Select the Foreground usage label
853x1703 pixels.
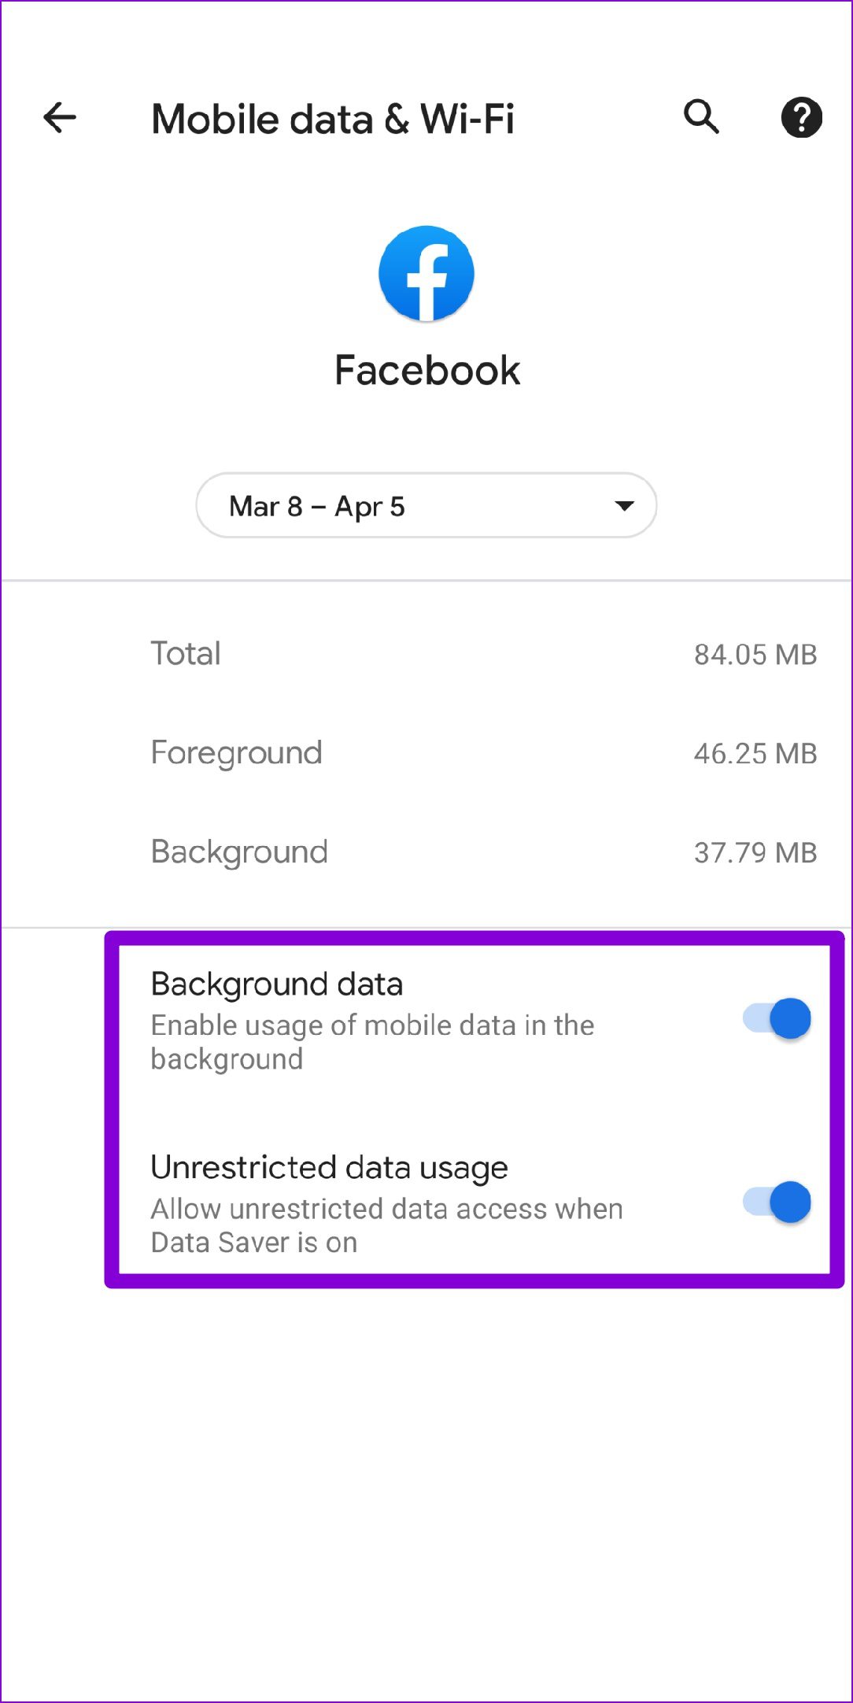tap(237, 753)
